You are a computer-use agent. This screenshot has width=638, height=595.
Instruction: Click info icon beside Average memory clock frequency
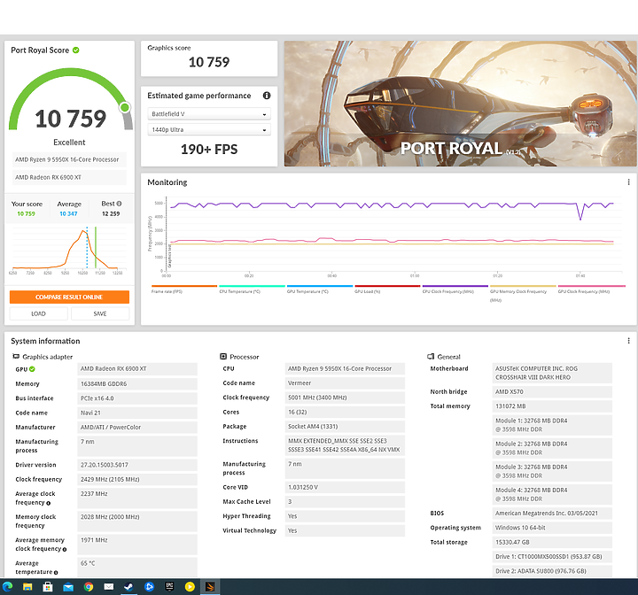click(x=65, y=550)
